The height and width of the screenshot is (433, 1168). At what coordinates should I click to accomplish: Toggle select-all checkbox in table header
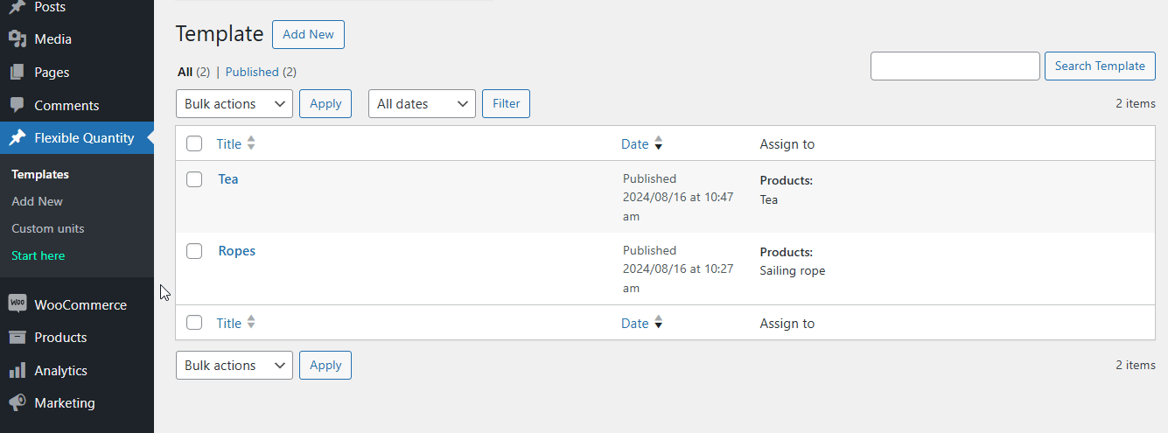194,144
